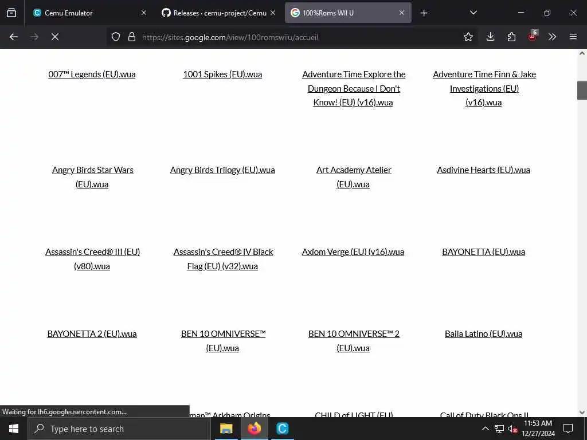The height and width of the screenshot is (440, 587).
Task: Open BEN 10 OMNIVERSE (EU).wua link
Action: point(223,341)
